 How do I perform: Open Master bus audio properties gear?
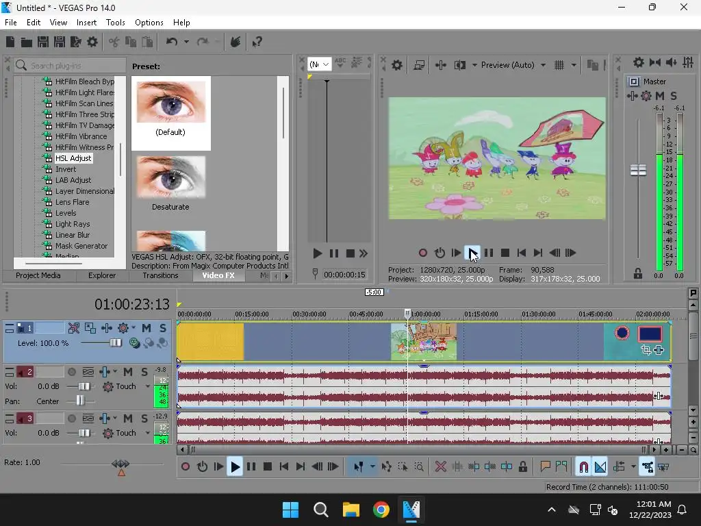pyautogui.click(x=639, y=62)
